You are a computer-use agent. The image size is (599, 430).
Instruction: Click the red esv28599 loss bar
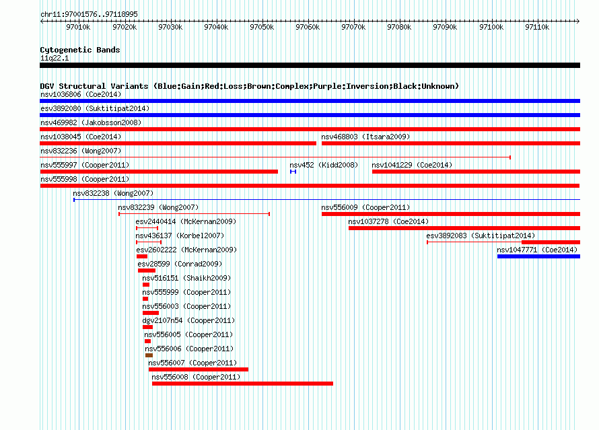pyautogui.click(x=147, y=271)
